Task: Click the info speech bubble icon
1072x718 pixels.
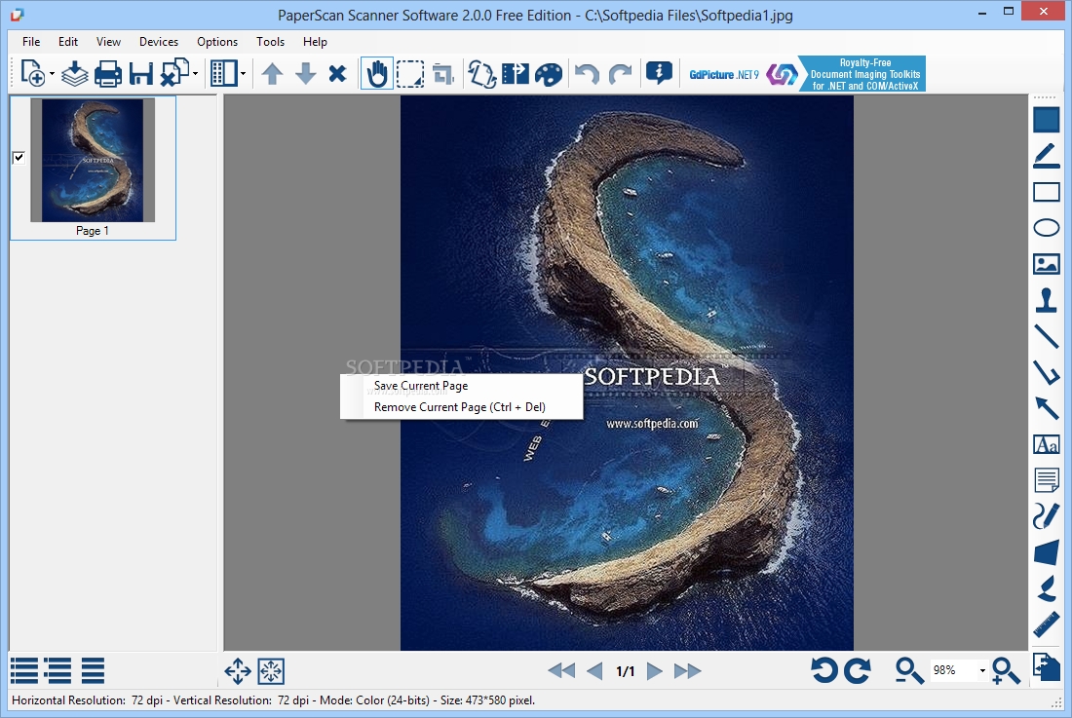Action: pyautogui.click(x=659, y=72)
